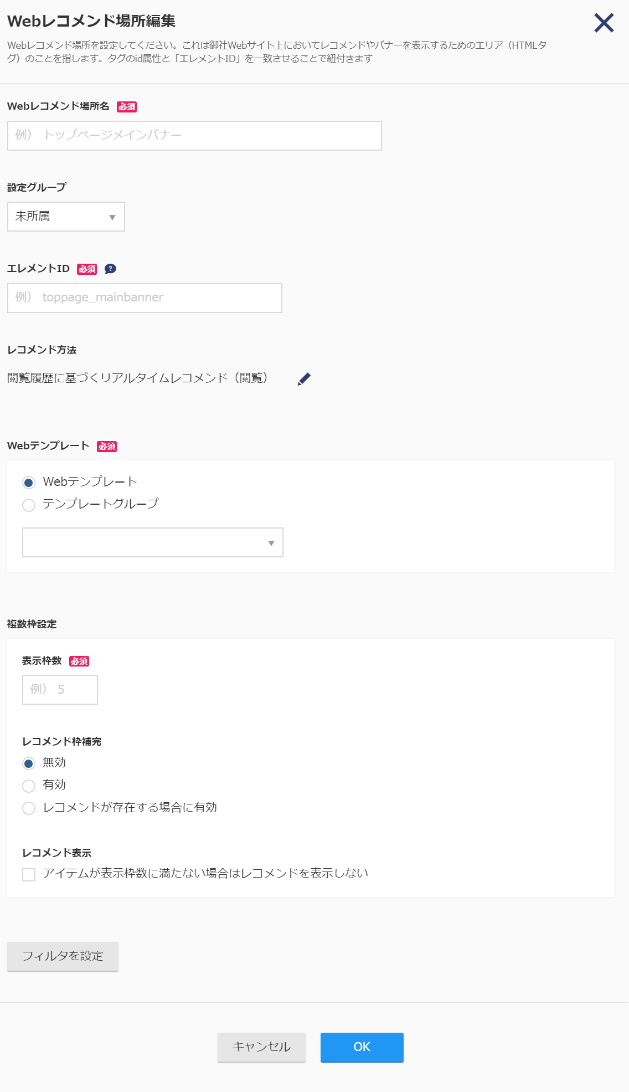The height and width of the screenshot is (1092, 629).
Task: Click the エレメントID text field
Action: pyautogui.click(x=145, y=298)
